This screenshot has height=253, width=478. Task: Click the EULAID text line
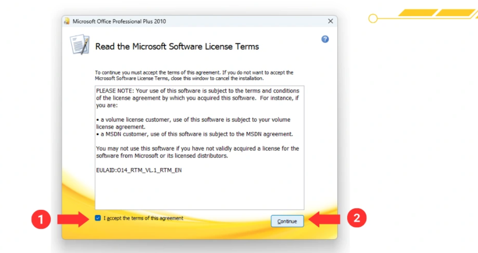point(139,170)
